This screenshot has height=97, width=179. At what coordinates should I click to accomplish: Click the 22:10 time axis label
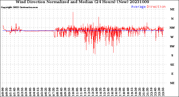151,92
